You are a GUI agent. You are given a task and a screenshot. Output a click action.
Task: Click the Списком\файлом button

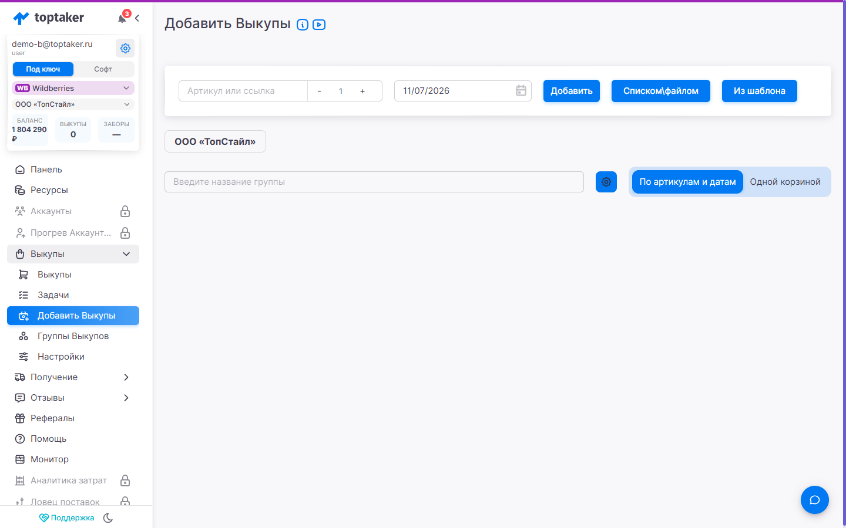(x=661, y=91)
